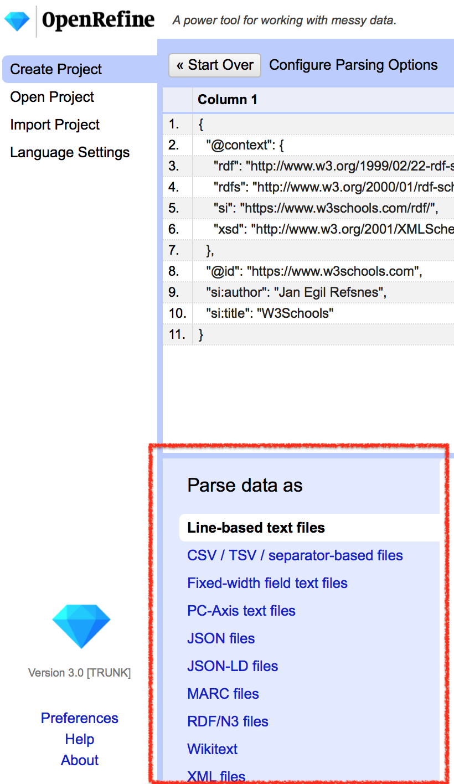
Task: Switch to the Open Project tab
Action: pyautogui.click(x=52, y=97)
